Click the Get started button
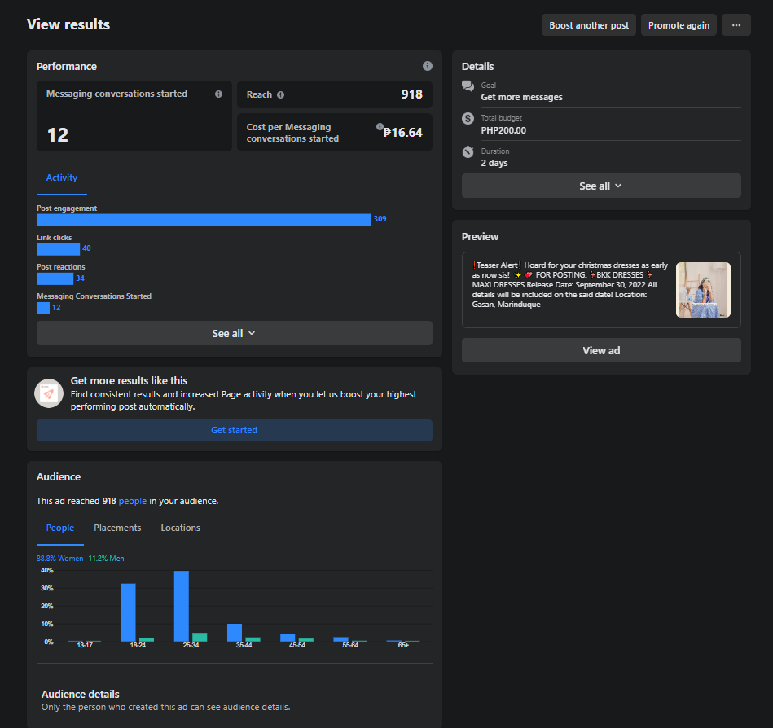The height and width of the screenshot is (728, 773). pos(234,430)
